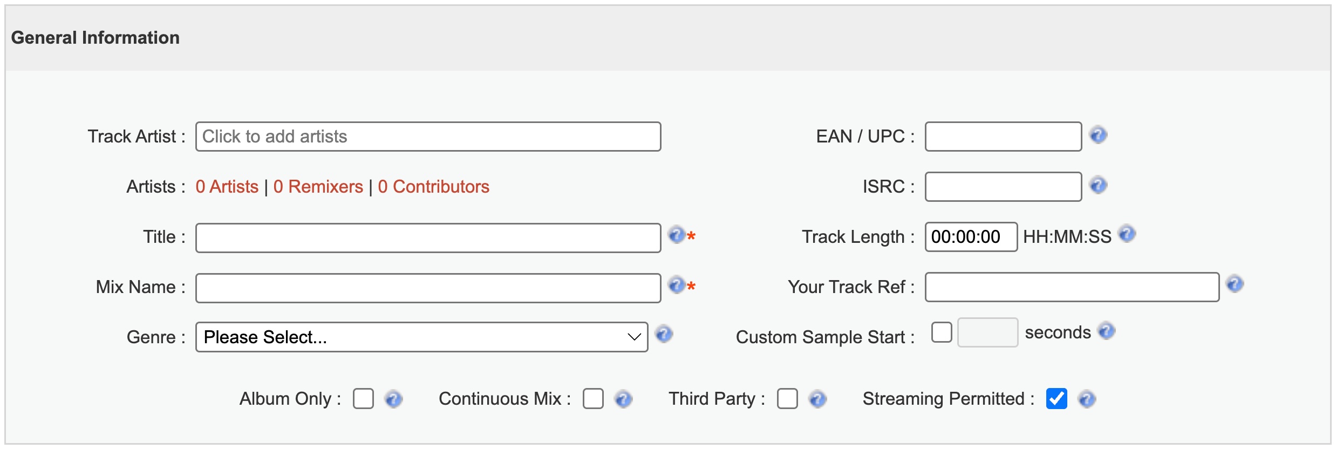Click the Your Track Ref help icon
Viewport: 1336px width, 449px height.
1235,284
